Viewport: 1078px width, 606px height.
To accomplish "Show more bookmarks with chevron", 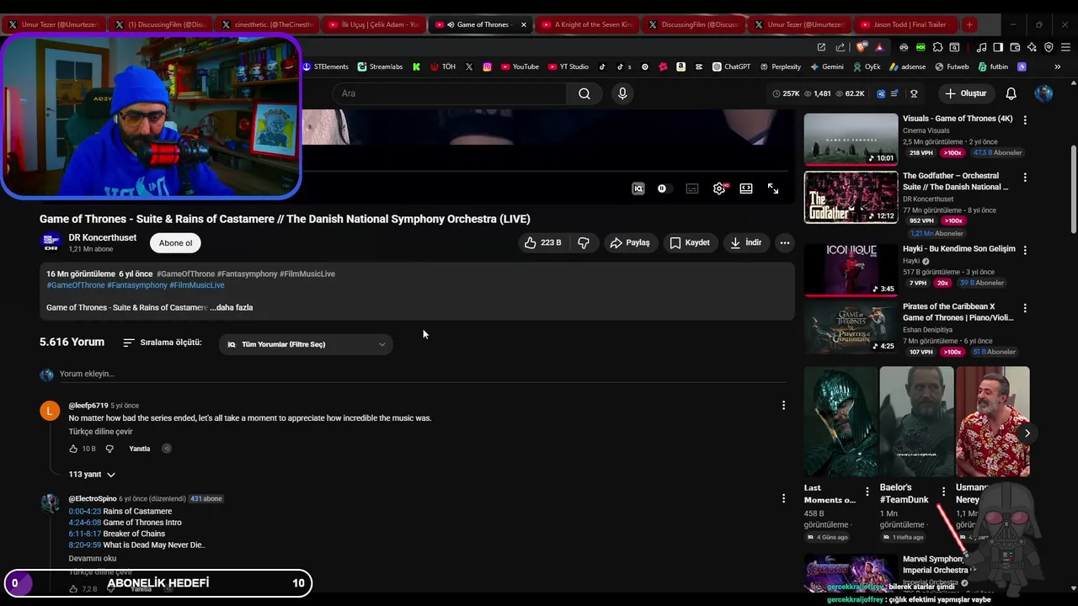I will coord(1058,66).
